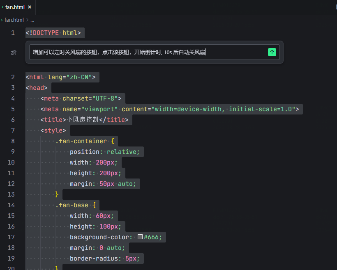
Task: Click the title 小风扇控制 text
Action: pyautogui.click(x=82, y=119)
